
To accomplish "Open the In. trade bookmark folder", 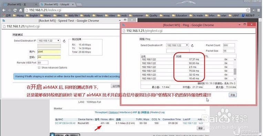I will click(196, 15).
